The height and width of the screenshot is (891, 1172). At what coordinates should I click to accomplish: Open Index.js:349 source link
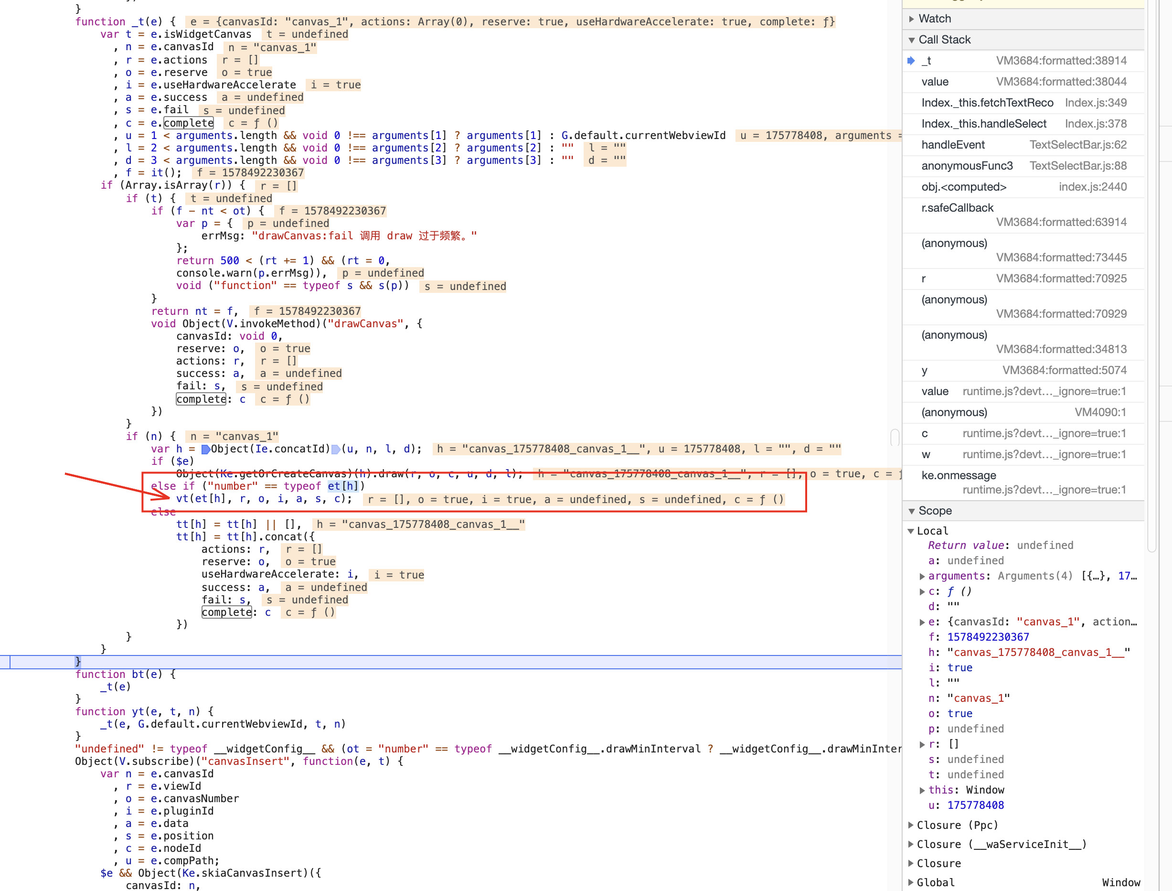click(1095, 103)
